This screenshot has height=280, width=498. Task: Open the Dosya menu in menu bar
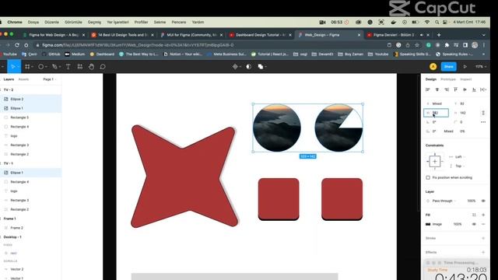(x=33, y=23)
